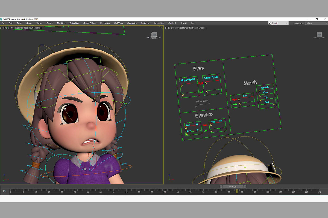Select the Smile left slider handle
The width and height of the screenshot is (328, 218).
pos(240,104)
